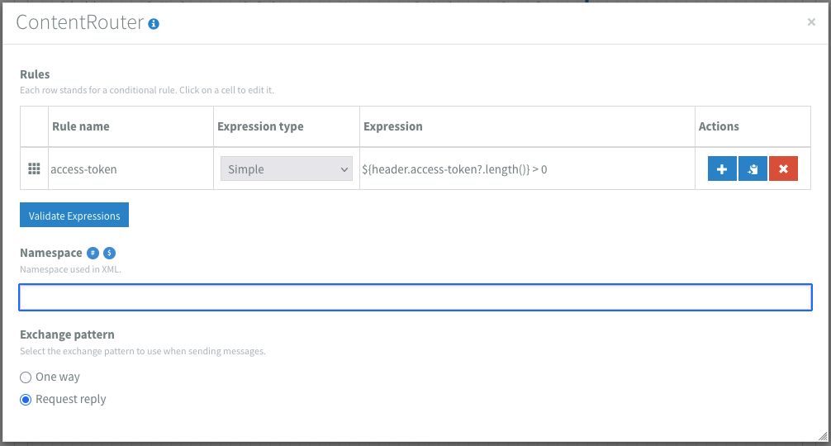Click the Expression type column header

click(x=260, y=126)
